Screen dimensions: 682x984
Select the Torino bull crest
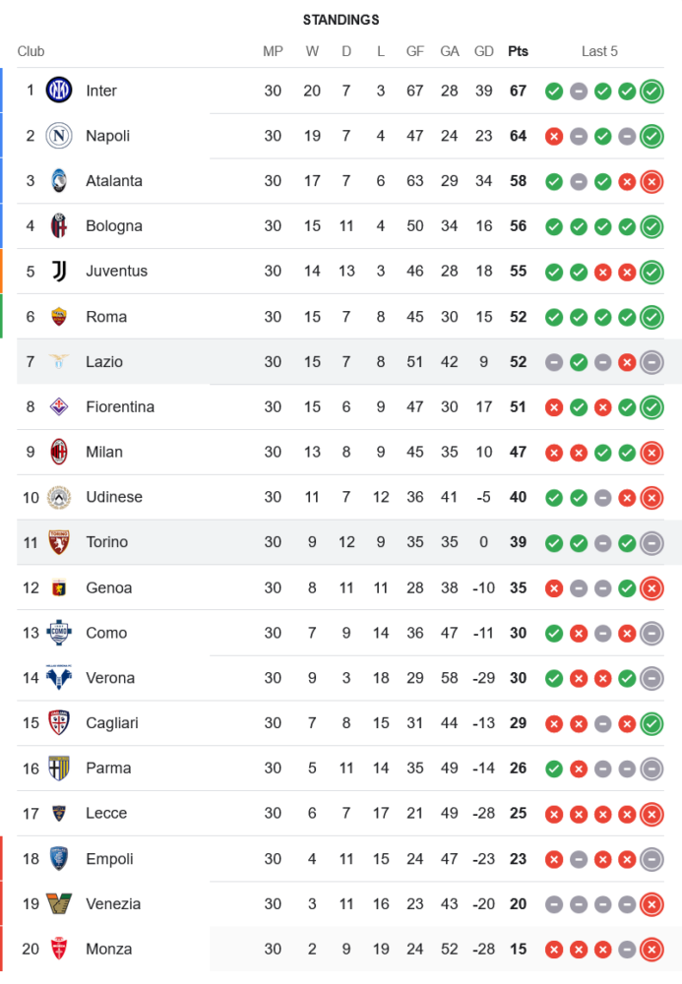coord(59,542)
